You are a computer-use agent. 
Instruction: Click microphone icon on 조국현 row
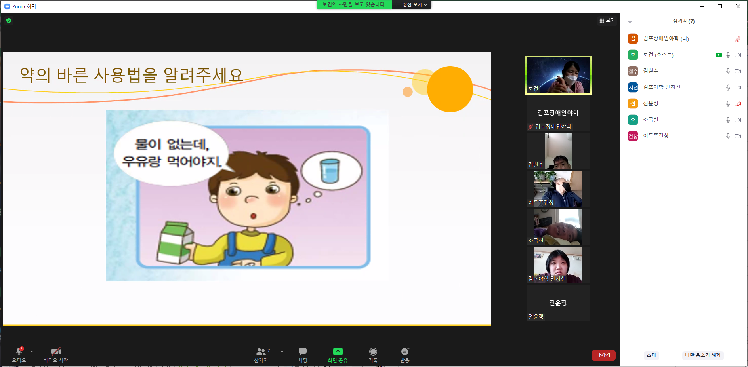coord(728,120)
